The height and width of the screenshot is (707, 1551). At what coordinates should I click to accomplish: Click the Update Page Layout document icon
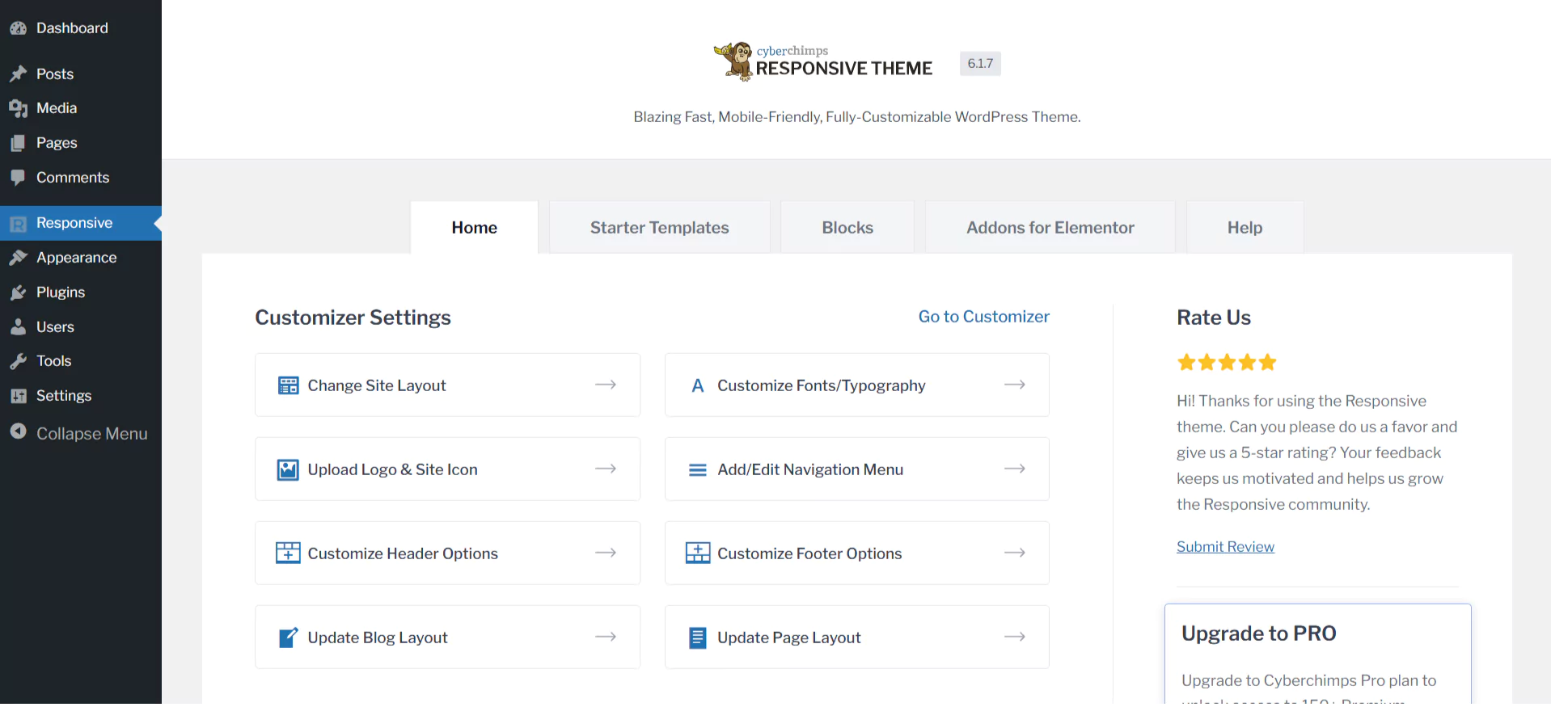[x=698, y=638]
